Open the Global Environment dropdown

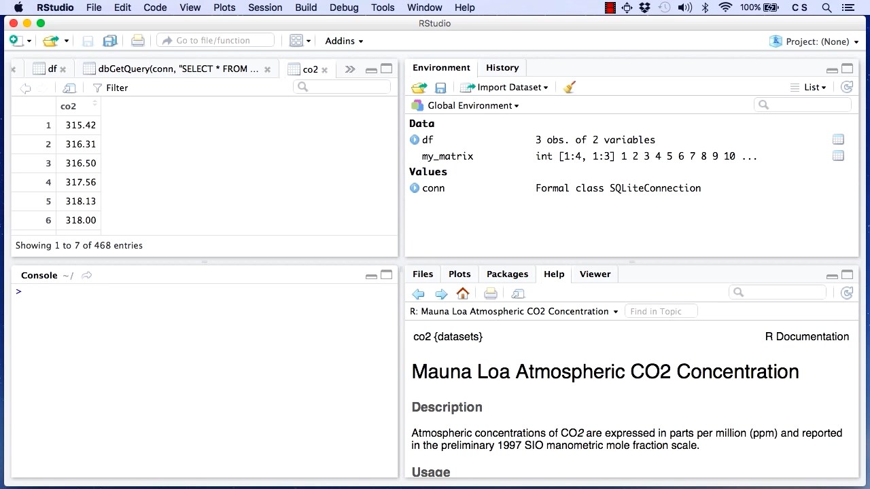pos(466,106)
